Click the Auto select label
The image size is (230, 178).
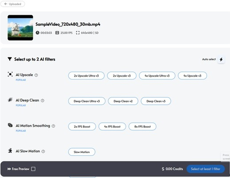(209, 59)
